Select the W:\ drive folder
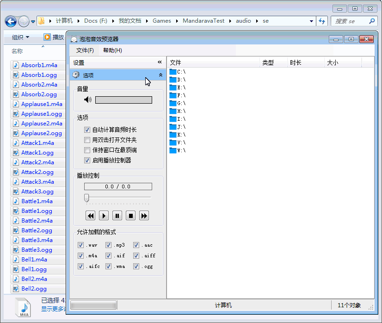Screen dimensions: 382x323 pyautogui.click(x=178, y=150)
